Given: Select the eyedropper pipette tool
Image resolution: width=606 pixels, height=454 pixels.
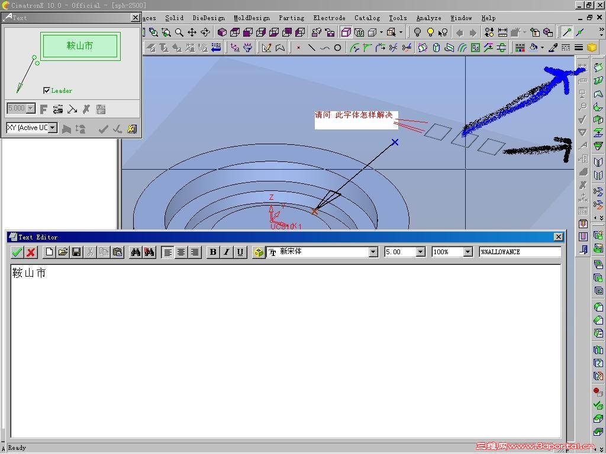Looking at the screenshot, I should (x=553, y=48).
